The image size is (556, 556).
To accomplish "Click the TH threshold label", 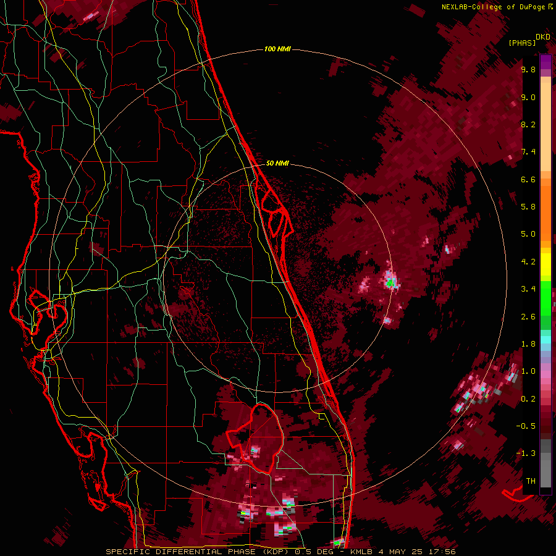I will (x=531, y=481).
